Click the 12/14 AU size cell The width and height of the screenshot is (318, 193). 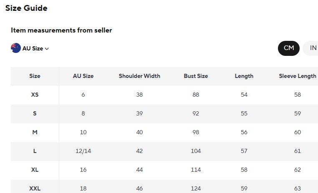pos(83,151)
